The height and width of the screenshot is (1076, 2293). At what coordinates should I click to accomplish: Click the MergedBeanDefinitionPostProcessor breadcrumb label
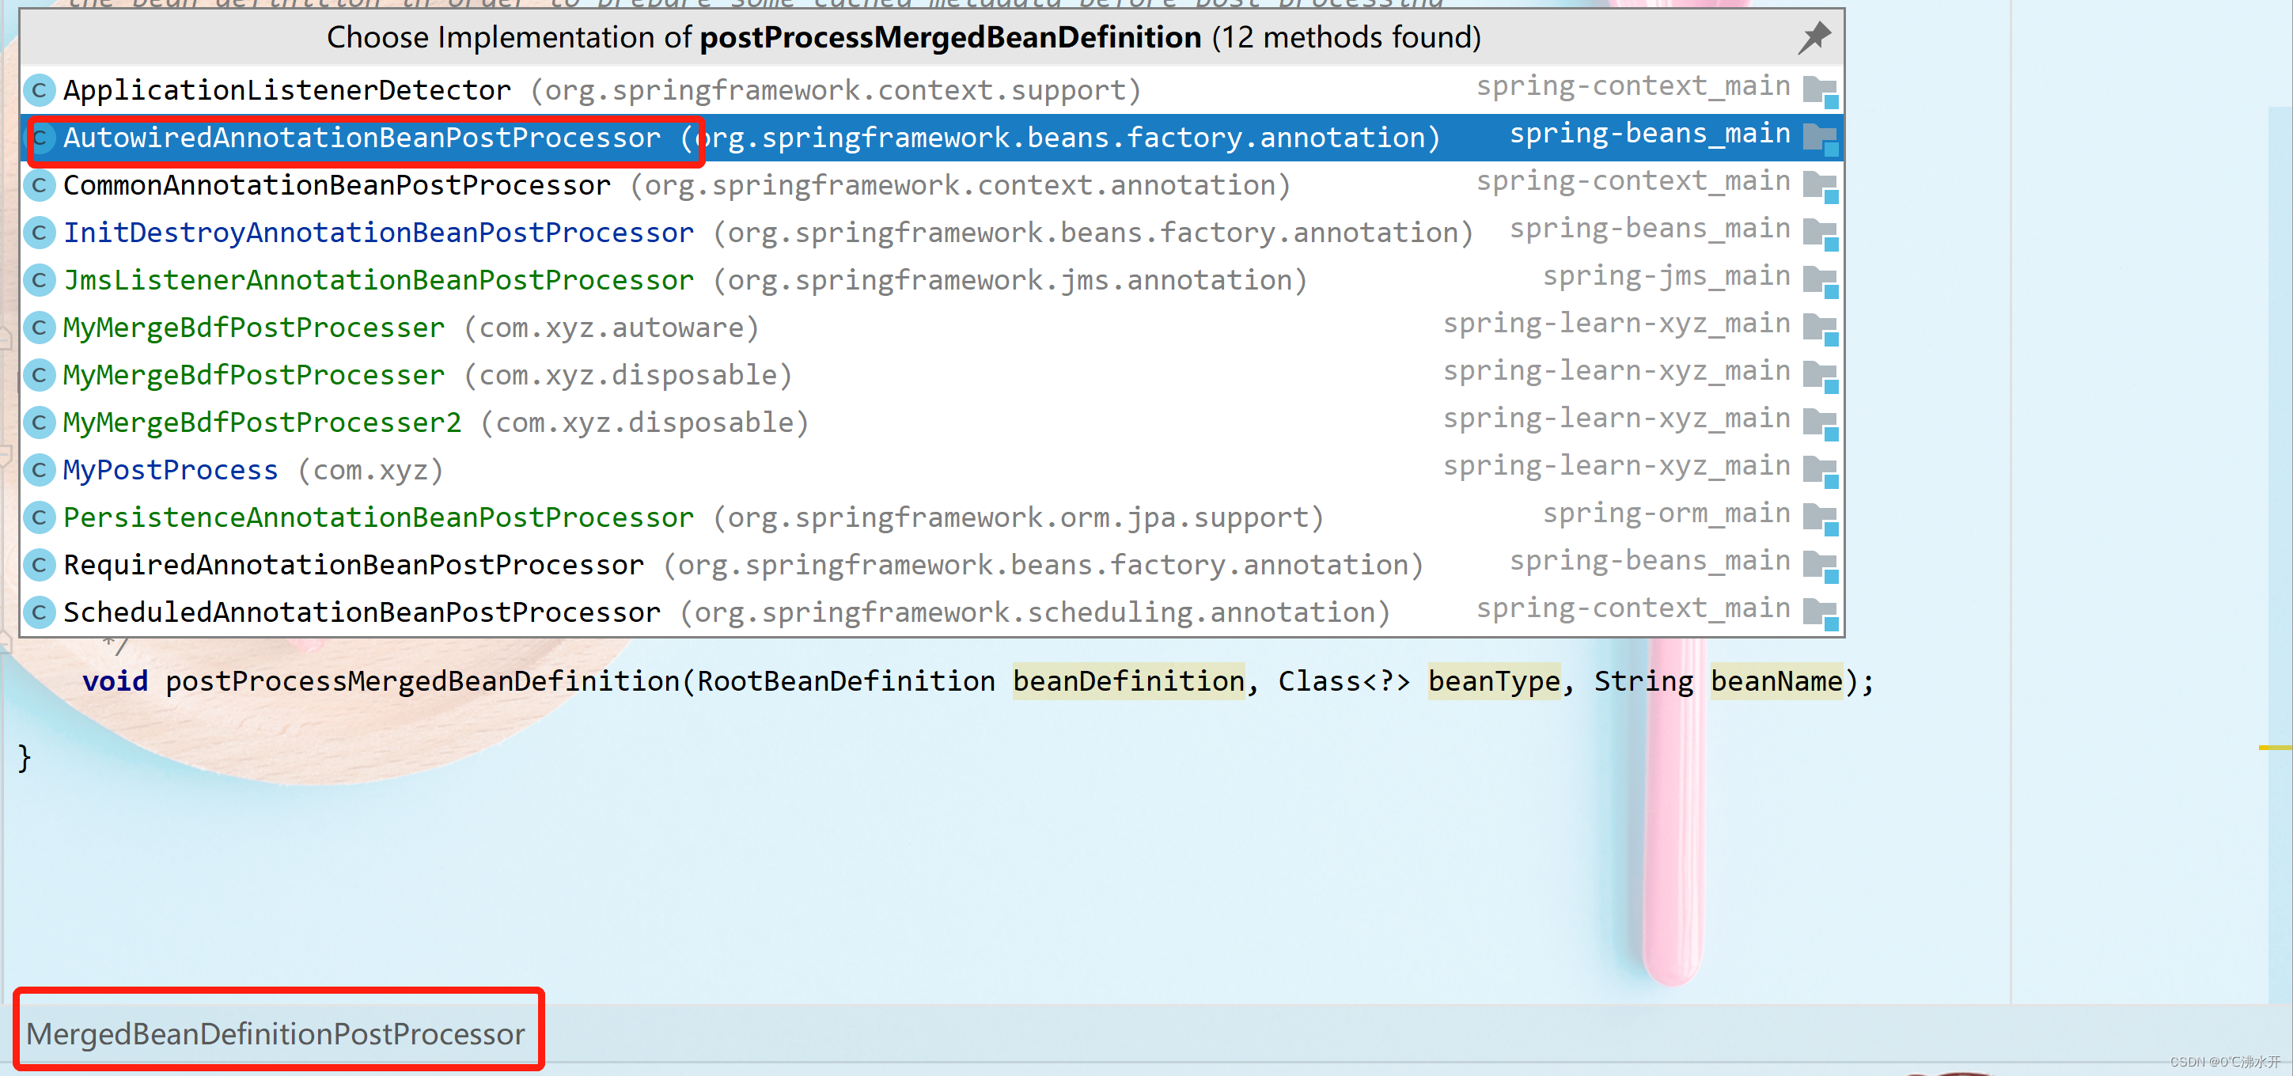(x=275, y=1034)
